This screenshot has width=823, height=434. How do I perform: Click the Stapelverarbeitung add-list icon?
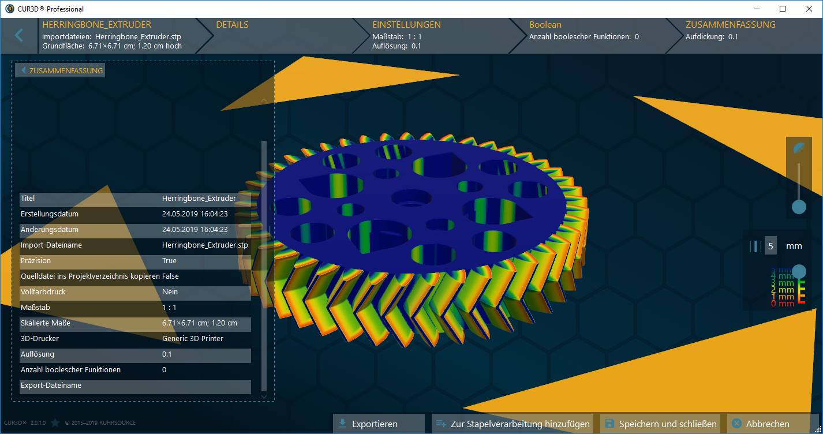(x=439, y=423)
